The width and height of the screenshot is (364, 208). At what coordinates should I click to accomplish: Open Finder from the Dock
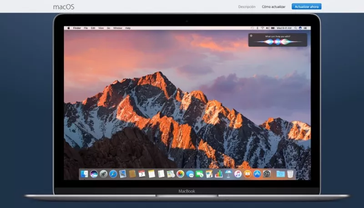84,174
